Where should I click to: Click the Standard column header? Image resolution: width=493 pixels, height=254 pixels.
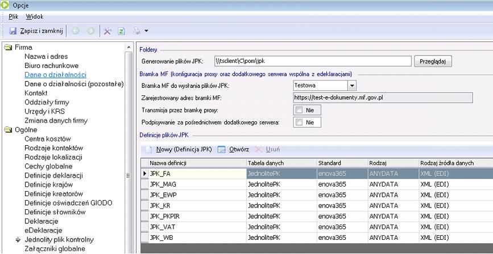coord(342,163)
